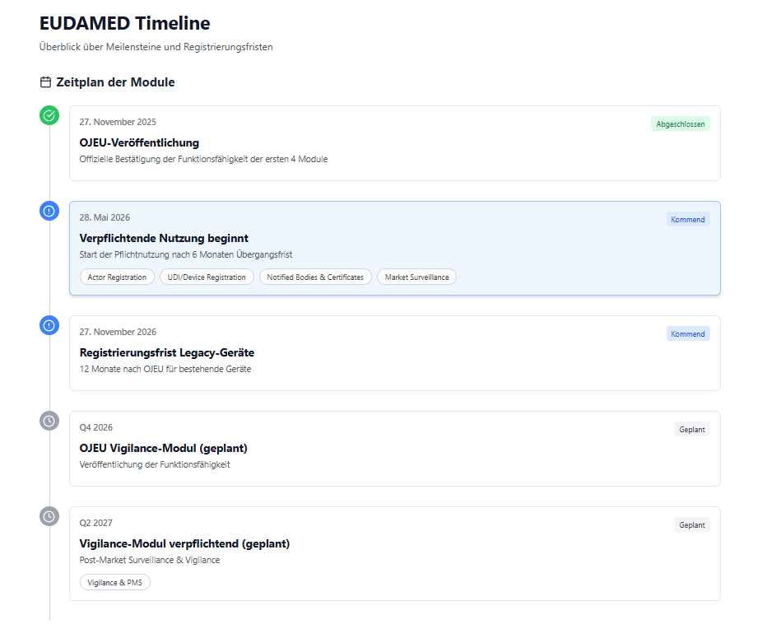The image size is (767, 643).
Task: Click the Kommend badge on Verpflichtende Nutzung card
Action: point(688,220)
